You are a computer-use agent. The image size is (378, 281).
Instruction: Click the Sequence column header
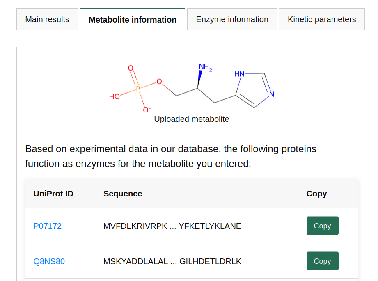[x=123, y=194]
